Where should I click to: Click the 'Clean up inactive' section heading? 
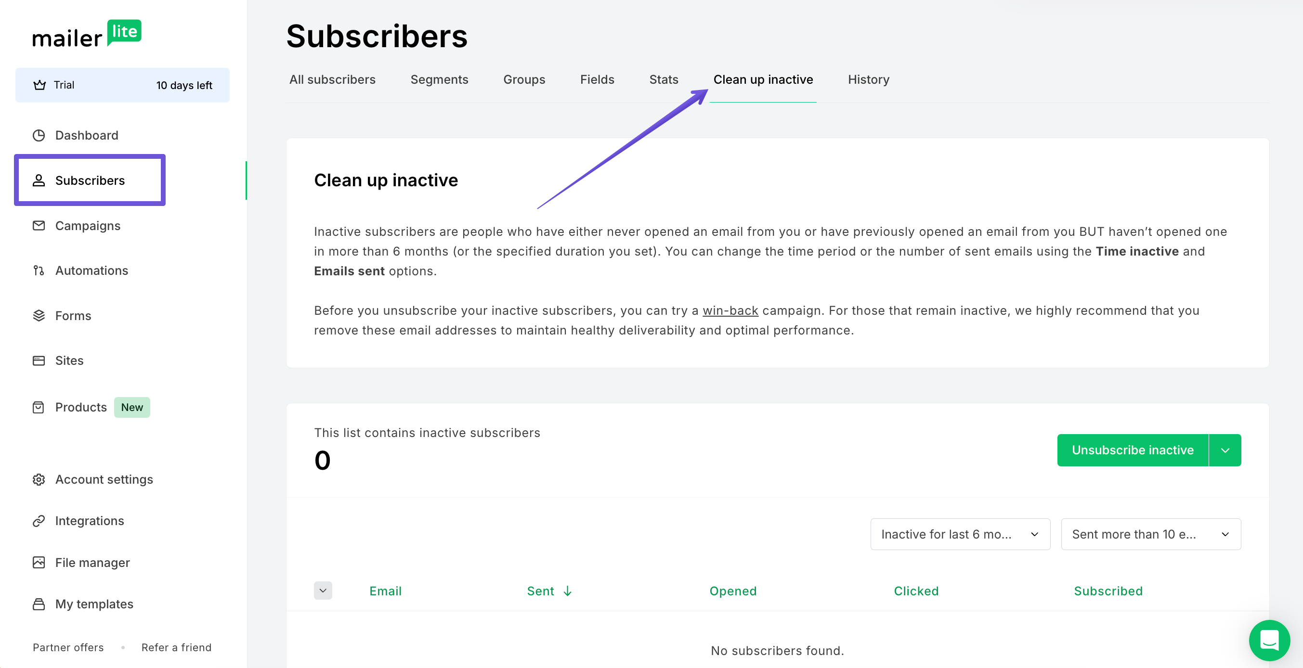coord(386,180)
